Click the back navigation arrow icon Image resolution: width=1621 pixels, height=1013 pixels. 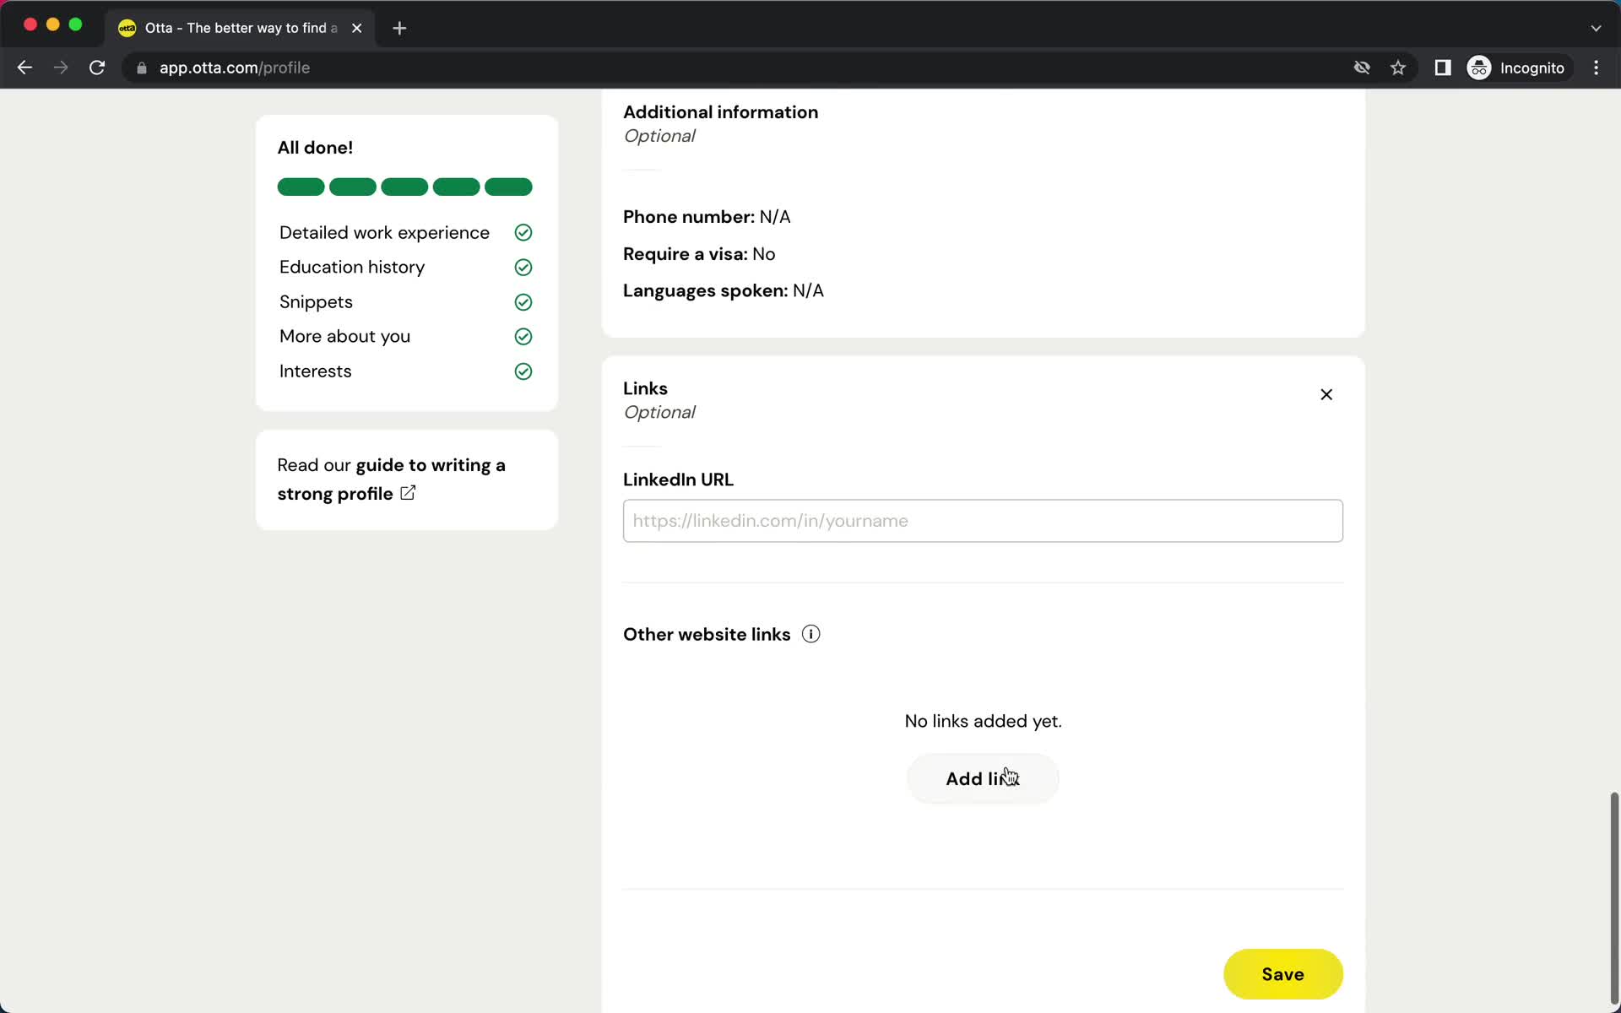click(x=24, y=68)
